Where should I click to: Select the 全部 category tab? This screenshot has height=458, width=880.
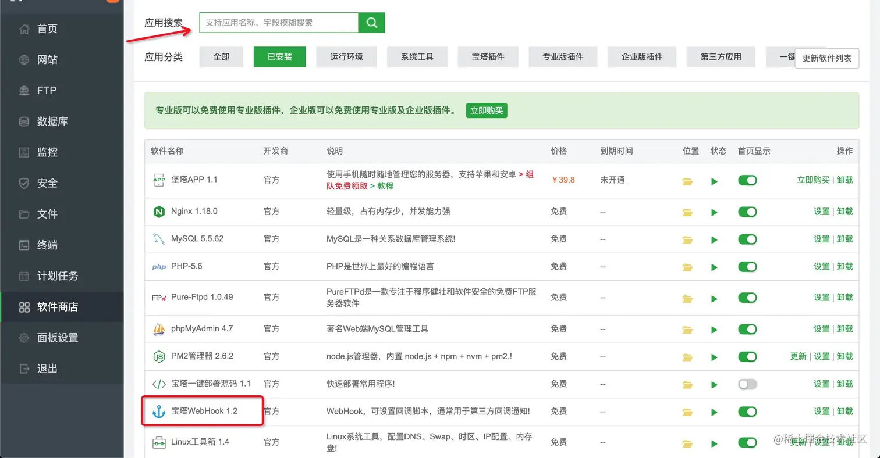click(221, 57)
